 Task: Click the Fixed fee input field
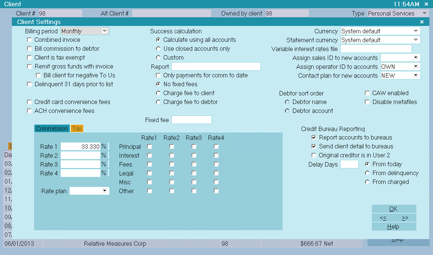click(x=191, y=120)
